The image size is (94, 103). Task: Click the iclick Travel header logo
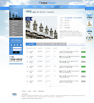[47, 3]
